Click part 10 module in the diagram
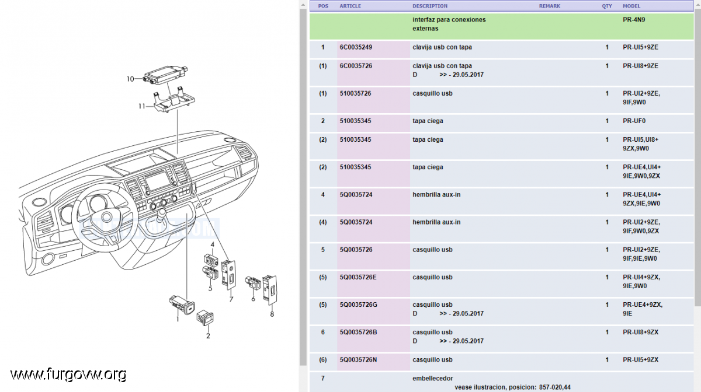 click(x=166, y=74)
